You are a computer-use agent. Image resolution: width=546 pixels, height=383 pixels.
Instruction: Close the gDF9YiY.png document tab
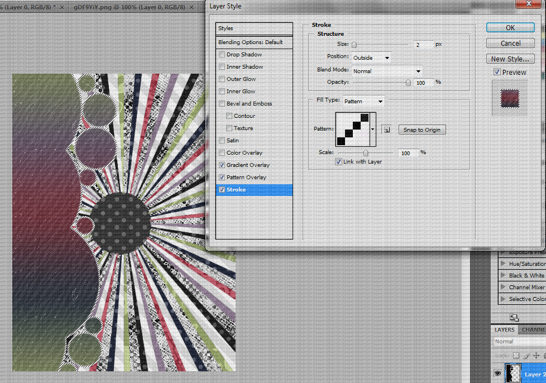[x=191, y=7]
